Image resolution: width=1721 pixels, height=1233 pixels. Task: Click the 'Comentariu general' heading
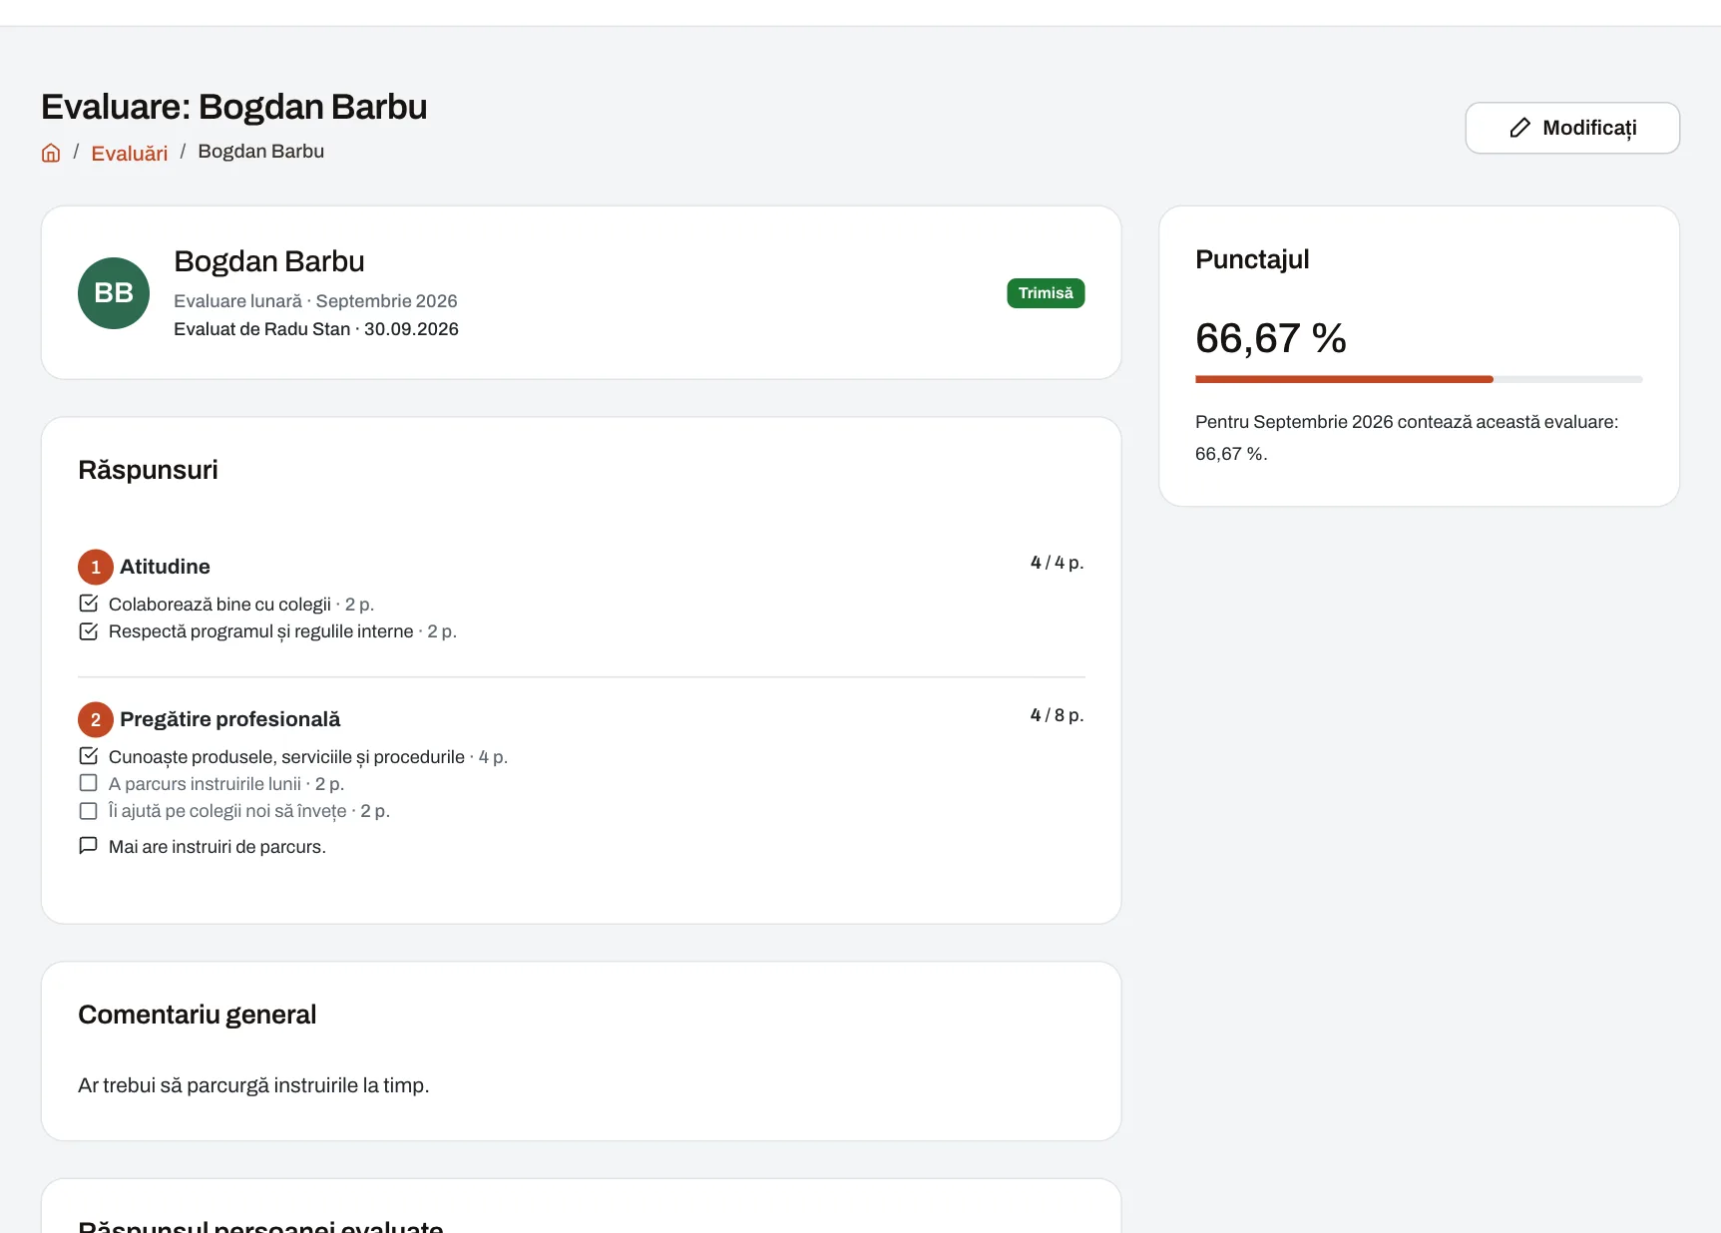click(197, 1015)
